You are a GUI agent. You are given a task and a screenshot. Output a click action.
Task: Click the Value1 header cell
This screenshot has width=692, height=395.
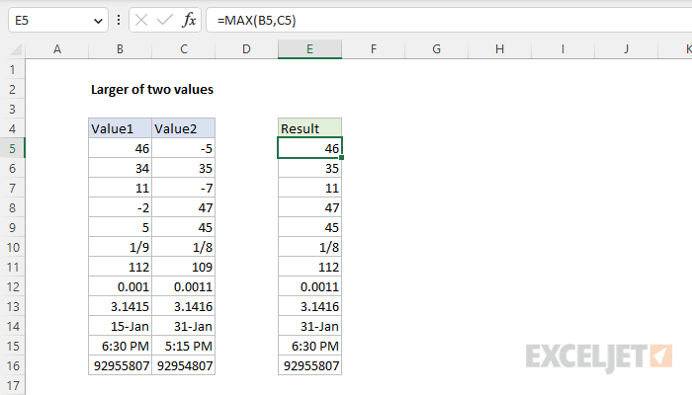click(x=120, y=128)
